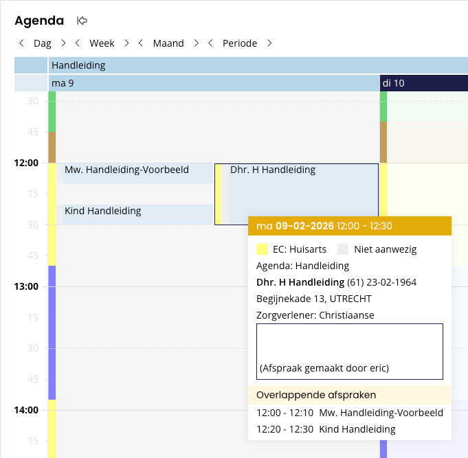Switch to Periode view
The width and height of the screenshot is (468, 458).
pyautogui.click(x=240, y=43)
